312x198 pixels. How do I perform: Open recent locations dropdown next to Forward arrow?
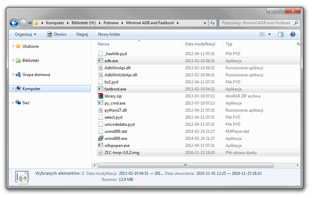tap(30, 23)
